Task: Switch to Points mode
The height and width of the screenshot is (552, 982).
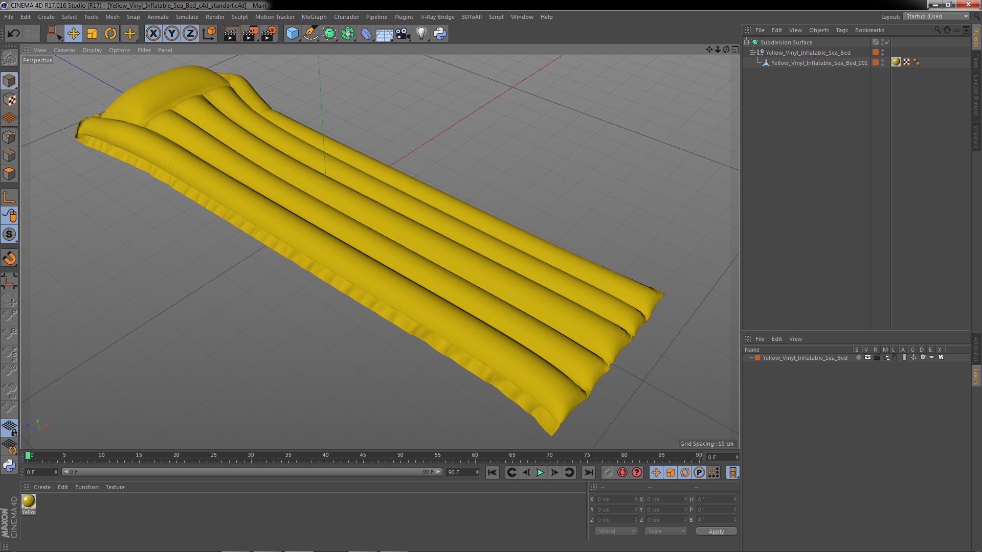Action: point(9,137)
